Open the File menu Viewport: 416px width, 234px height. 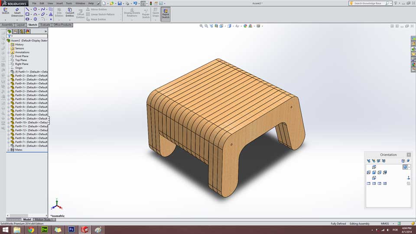coord(34,3)
